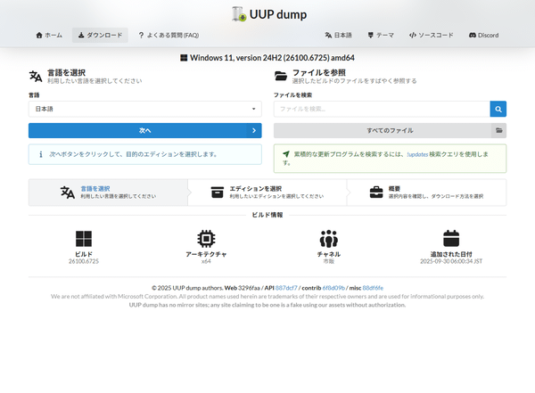This screenshot has height=393, width=535.
Task: Click the blue search magnifier button
Action: [x=498, y=109]
